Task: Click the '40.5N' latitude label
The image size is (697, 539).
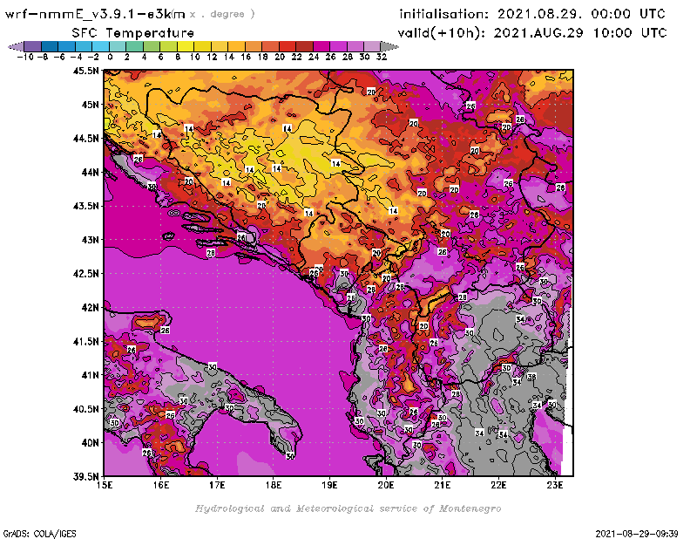Action: tap(86, 409)
